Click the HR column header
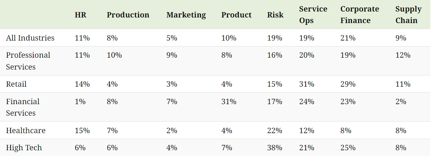 click(x=81, y=15)
